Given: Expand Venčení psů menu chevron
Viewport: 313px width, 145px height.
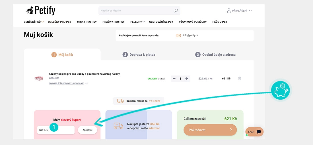Looking at the screenshot, I should [x=42, y=22].
